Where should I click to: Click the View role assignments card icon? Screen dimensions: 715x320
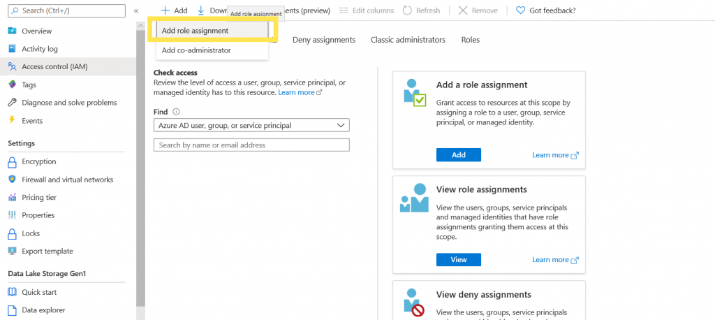click(x=414, y=198)
